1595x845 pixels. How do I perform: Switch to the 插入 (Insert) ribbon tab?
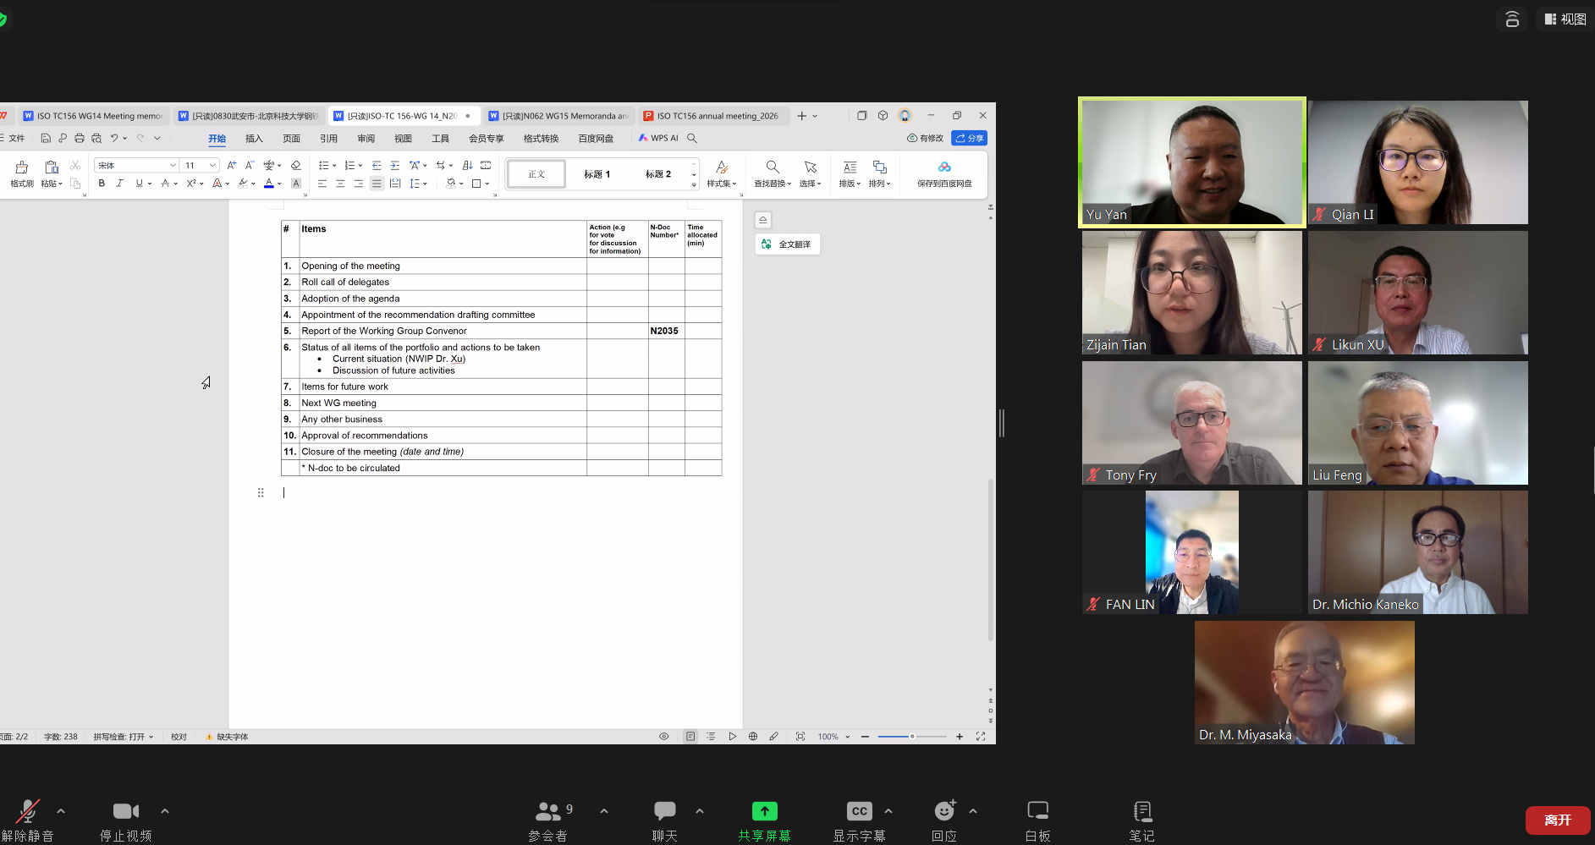[x=254, y=139]
